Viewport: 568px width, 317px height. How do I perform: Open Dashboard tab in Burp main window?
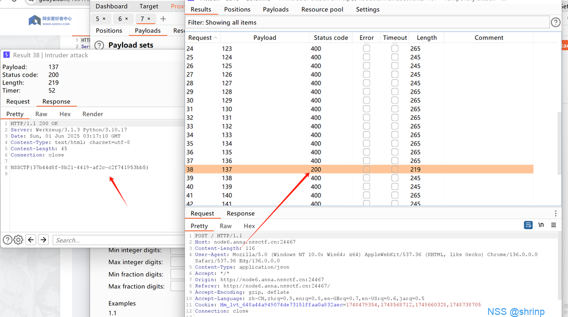(x=111, y=6)
